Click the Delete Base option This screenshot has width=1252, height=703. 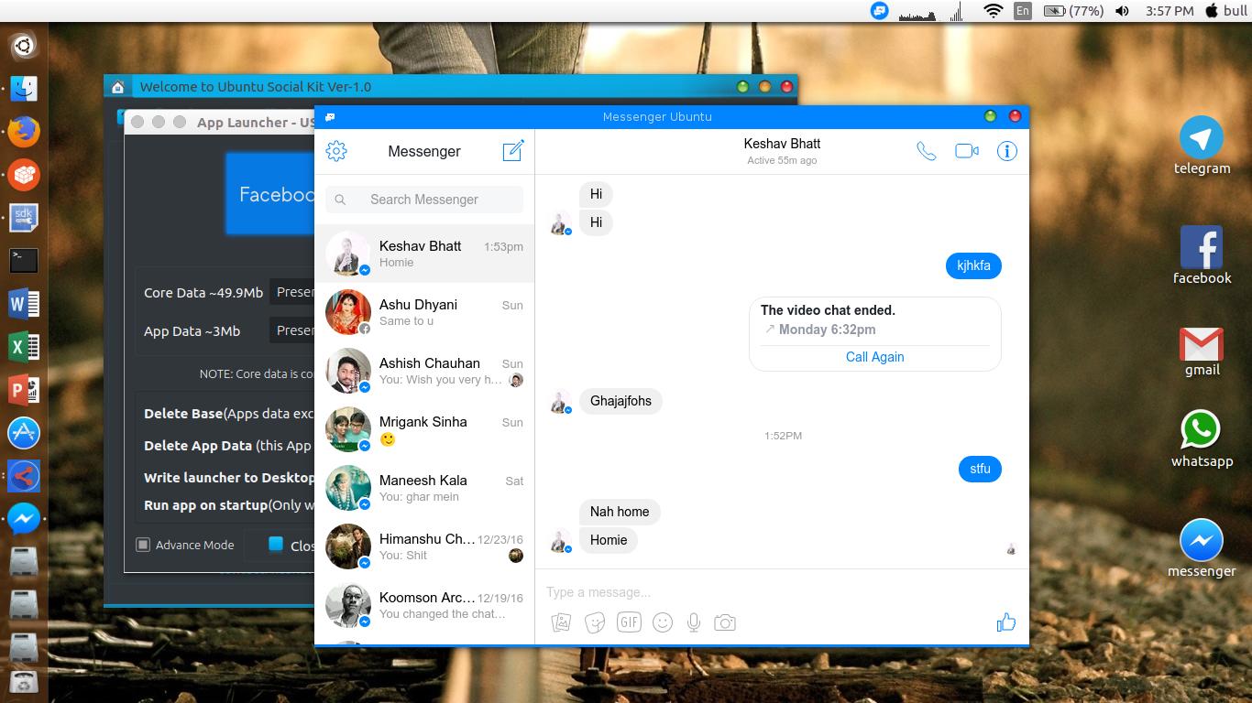click(182, 414)
